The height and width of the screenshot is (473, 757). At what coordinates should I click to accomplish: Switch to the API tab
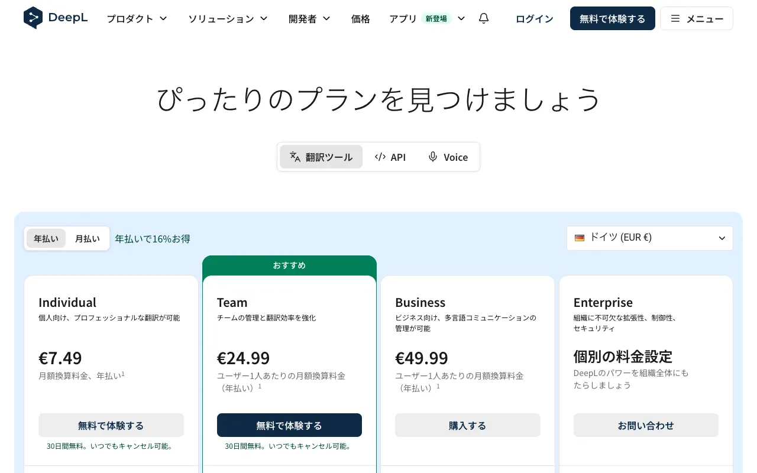pyautogui.click(x=390, y=157)
